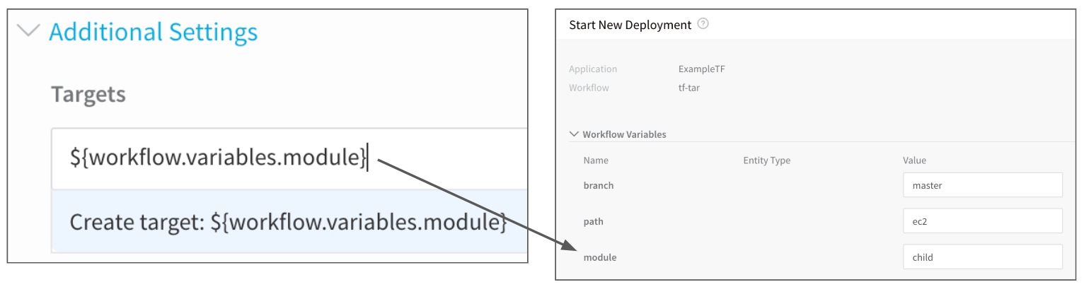Click the Targets section label
The width and height of the screenshot is (1084, 294).
pyautogui.click(x=88, y=94)
